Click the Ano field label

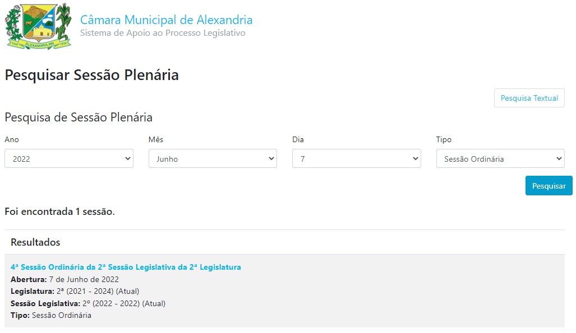[12, 140]
